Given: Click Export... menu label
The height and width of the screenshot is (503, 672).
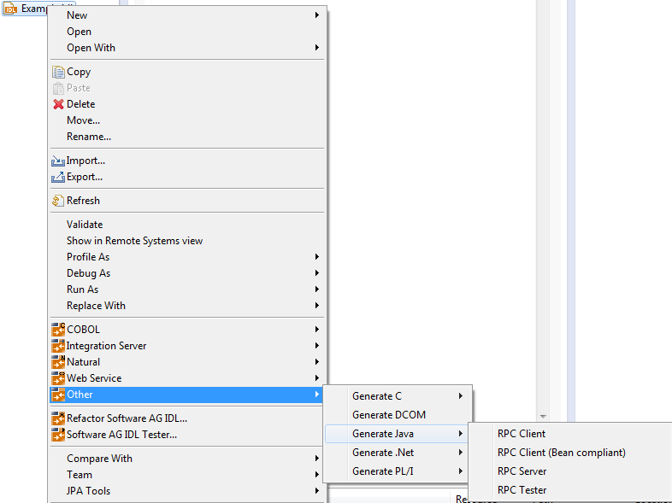Looking at the screenshot, I should click(85, 177).
